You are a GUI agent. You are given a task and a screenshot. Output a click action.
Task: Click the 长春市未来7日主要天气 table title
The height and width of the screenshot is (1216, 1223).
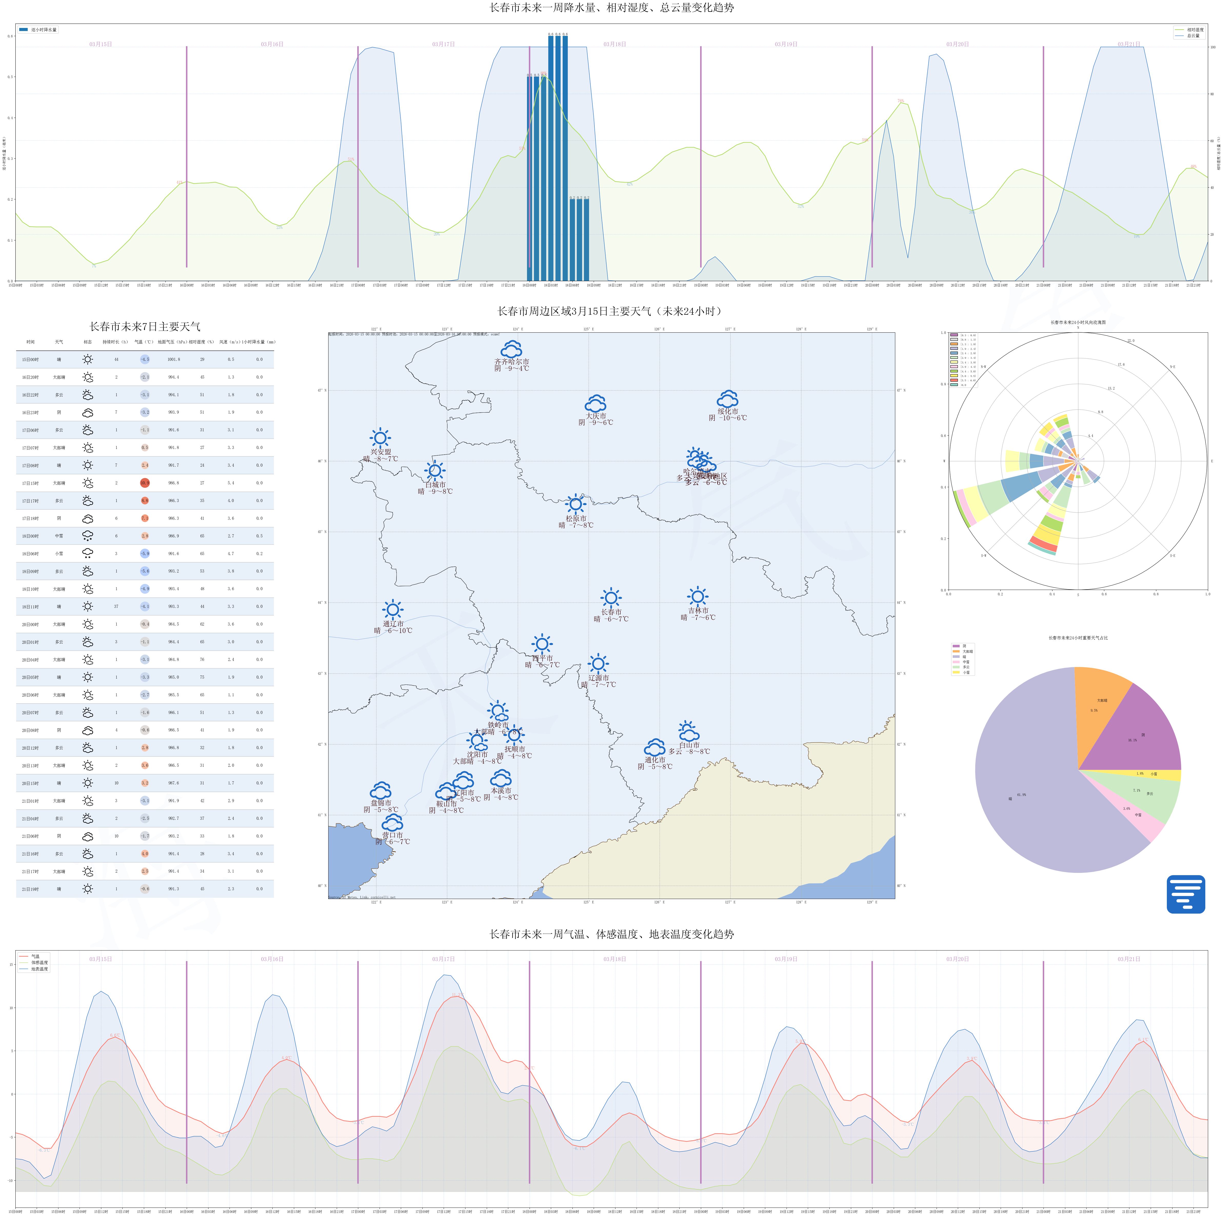point(144,326)
